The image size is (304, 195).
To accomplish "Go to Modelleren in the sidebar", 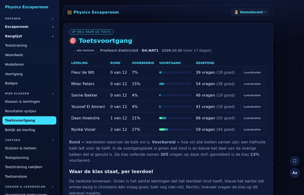I will click(x=14, y=64).
